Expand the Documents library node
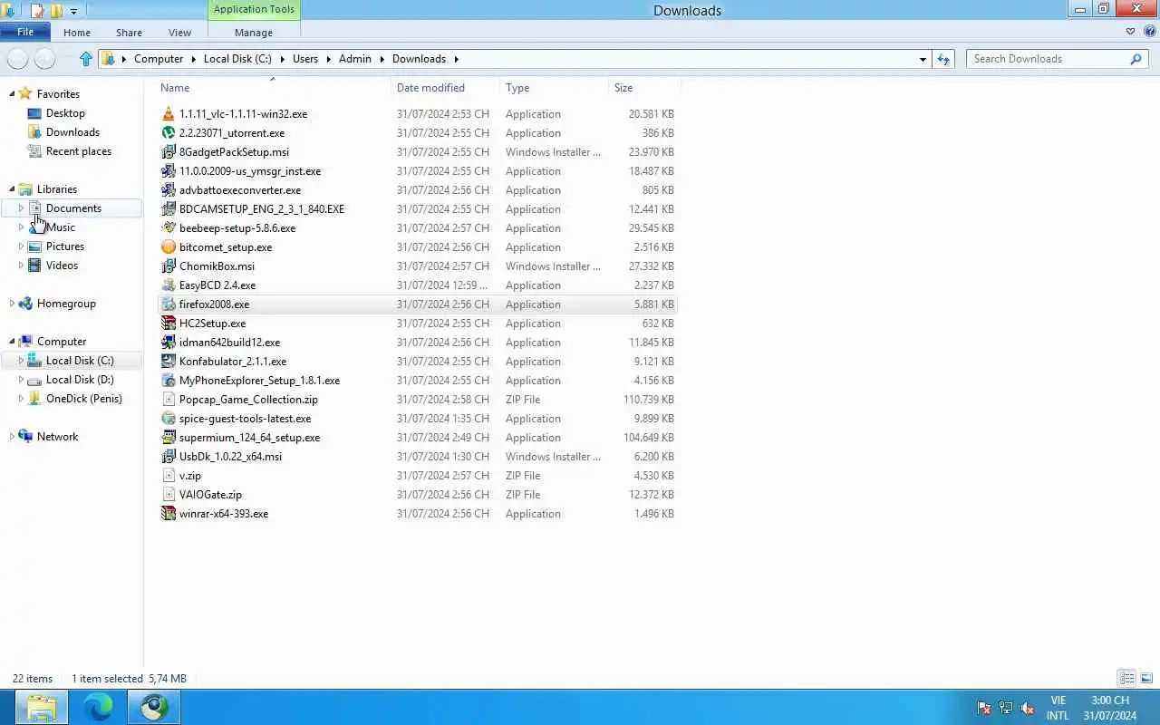Viewport: 1160px width, 725px height. coord(21,208)
